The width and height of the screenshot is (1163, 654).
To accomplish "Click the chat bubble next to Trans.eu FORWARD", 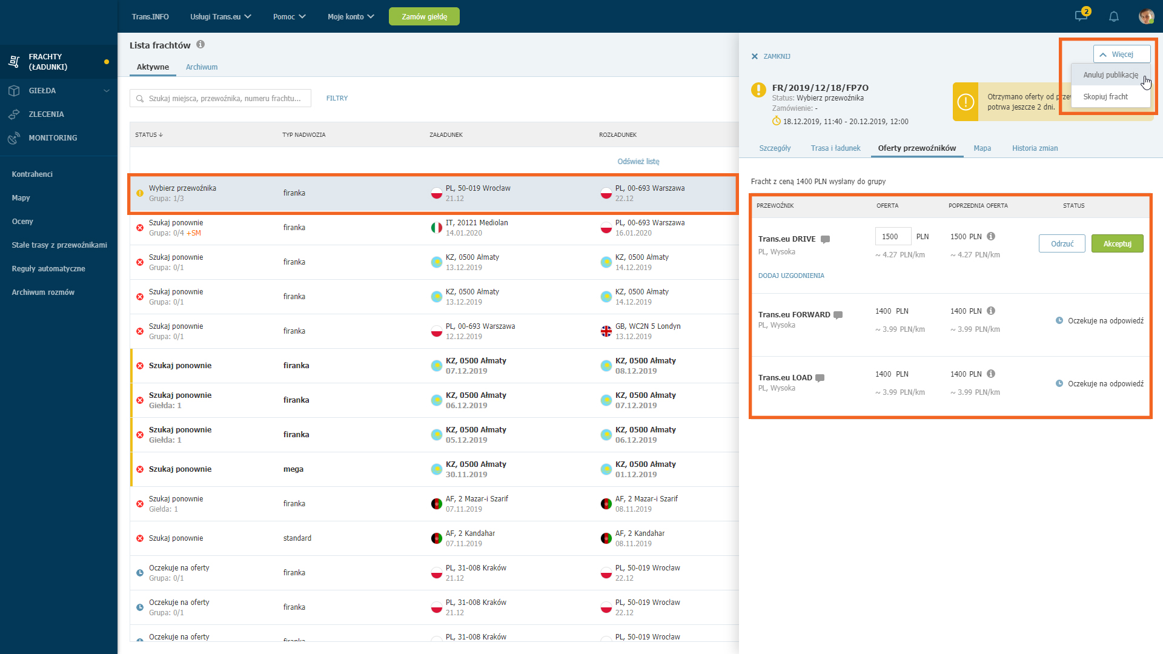I will click(x=838, y=315).
